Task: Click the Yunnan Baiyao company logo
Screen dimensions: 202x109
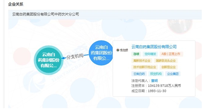Action: [x=122, y=50]
